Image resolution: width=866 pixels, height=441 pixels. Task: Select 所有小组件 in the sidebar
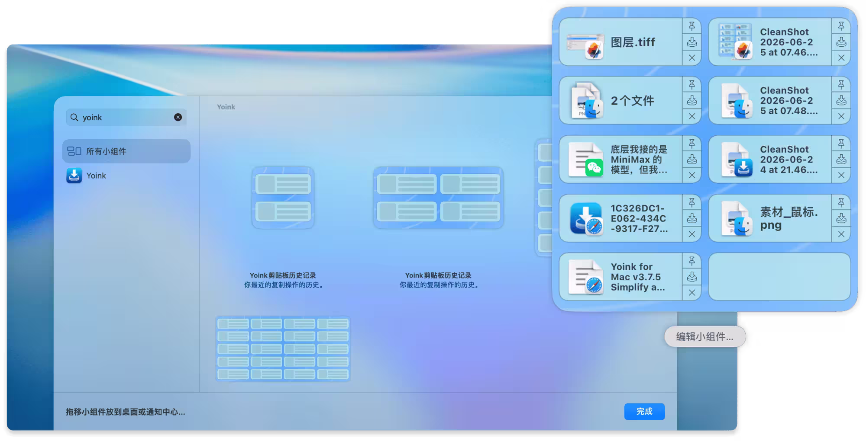(126, 151)
